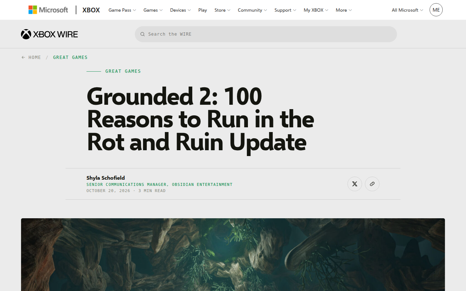The image size is (466, 291).
Task: Click the Grounded 2 article headline
Action: point(201,119)
